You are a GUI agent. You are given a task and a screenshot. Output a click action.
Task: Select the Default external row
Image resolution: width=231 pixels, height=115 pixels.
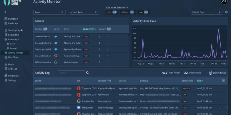tap(81, 36)
